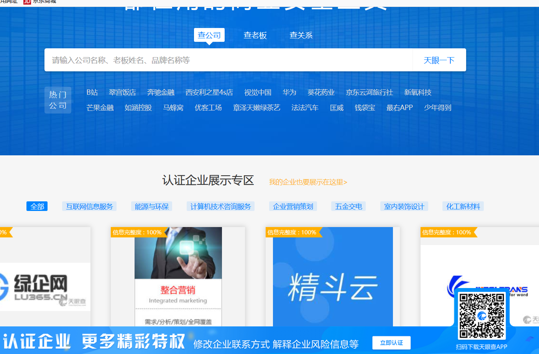Screen dimensions: 539x354
Task: Open hot company B站
Action: point(92,92)
